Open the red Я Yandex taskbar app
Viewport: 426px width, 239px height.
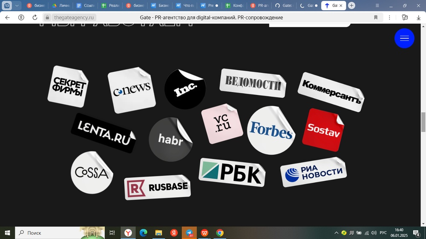point(174,233)
